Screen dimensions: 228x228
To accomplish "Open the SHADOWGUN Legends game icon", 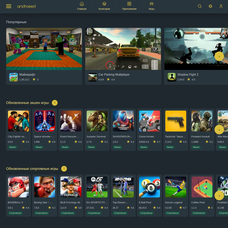I will pos(123,121).
